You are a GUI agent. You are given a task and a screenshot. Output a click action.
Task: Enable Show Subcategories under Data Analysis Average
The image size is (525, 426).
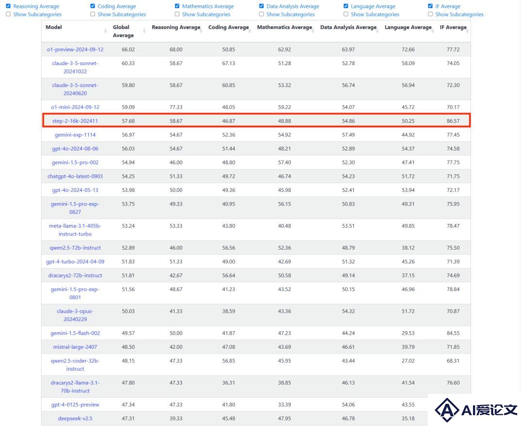(x=262, y=14)
